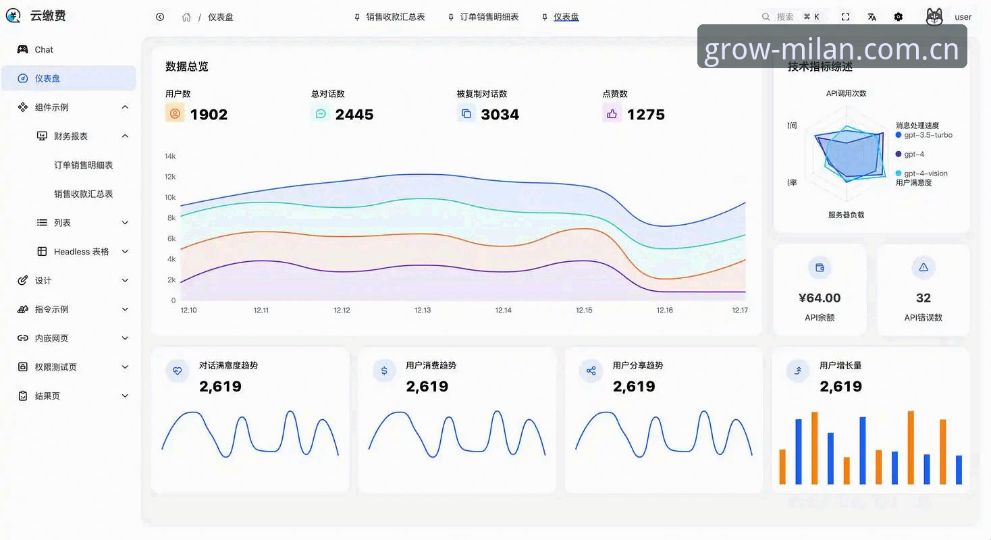This screenshot has height=540, width=991.
Task: Collapse the sidebar using the top arrow icon
Action: point(160,17)
